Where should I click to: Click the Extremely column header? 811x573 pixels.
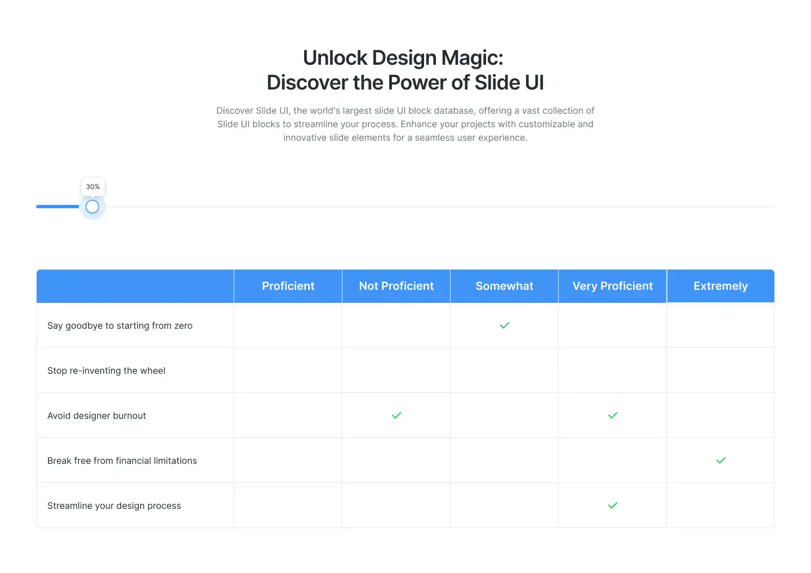point(721,286)
